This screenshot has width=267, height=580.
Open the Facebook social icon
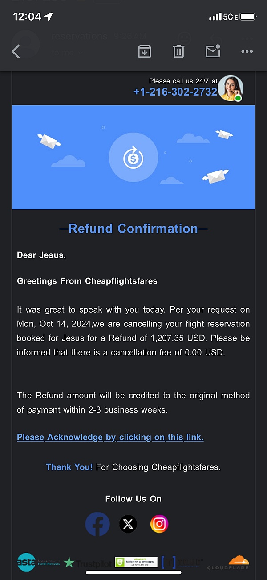(97, 524)
